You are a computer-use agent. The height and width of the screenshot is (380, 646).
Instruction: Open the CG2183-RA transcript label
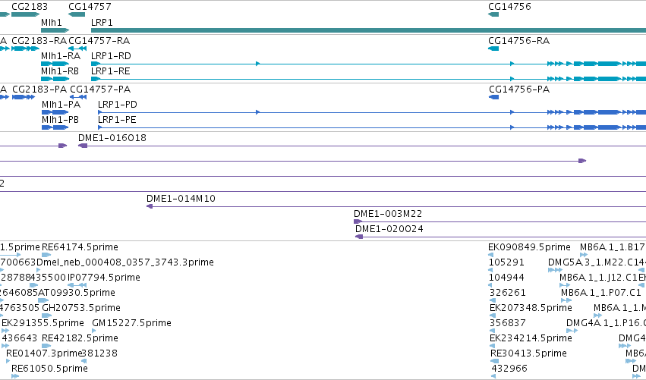pyautogui.click(x=39, y=41)
